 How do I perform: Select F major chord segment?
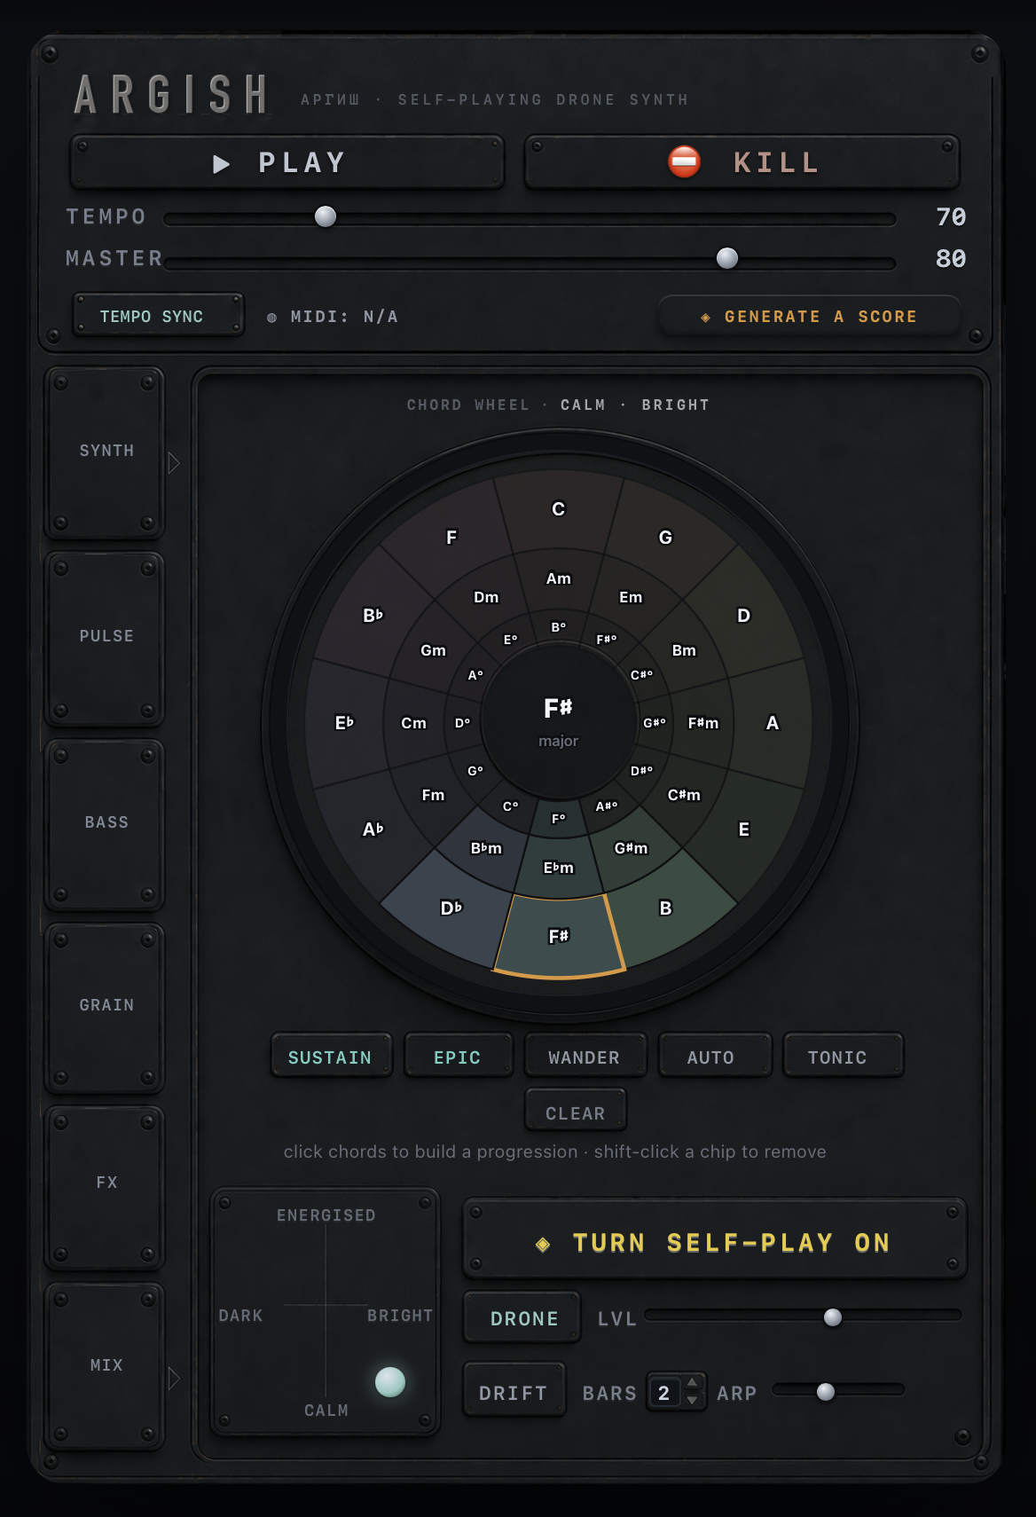(x=451, y=538)
